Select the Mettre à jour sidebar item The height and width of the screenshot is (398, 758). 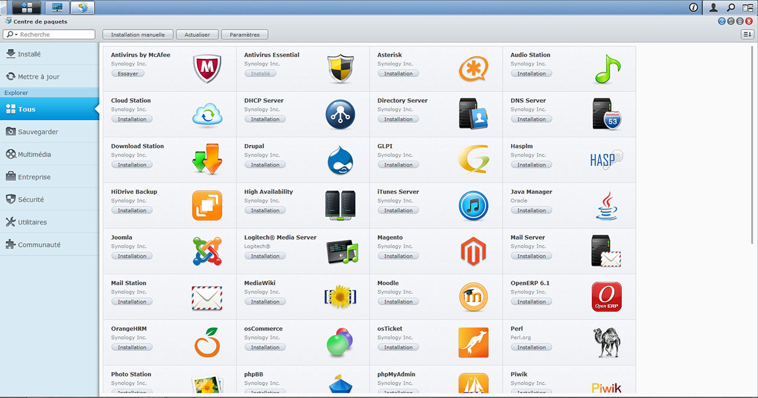(x=49, y=76)
